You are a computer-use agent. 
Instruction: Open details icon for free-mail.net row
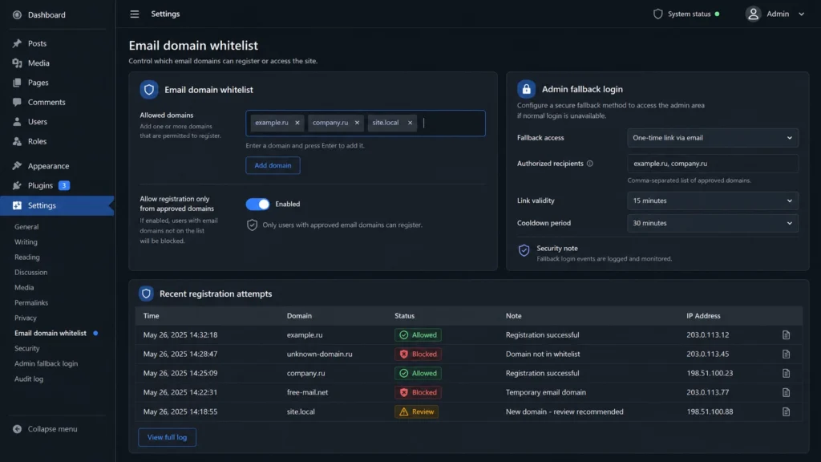pyautogui.click(x=786, y=392)
